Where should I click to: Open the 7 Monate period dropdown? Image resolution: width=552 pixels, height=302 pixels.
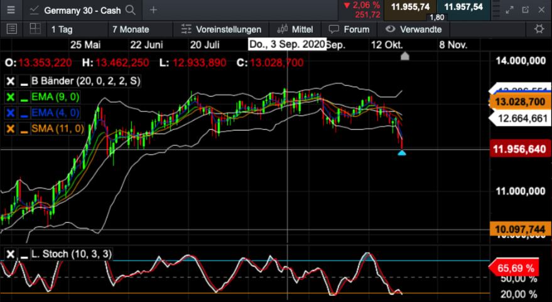[x=141, y=30]
